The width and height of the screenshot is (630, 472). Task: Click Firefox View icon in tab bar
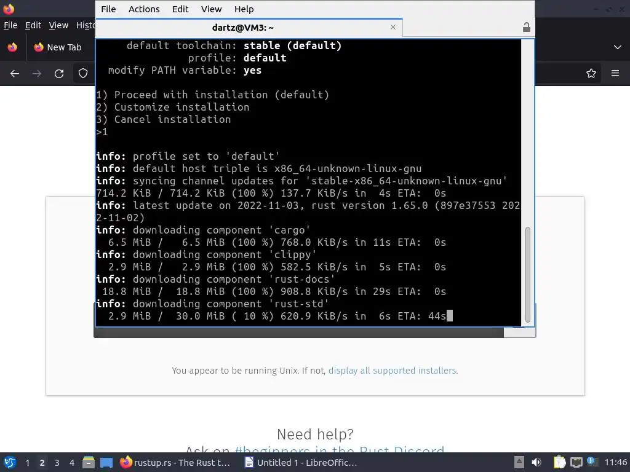click(x=12, y=47)
